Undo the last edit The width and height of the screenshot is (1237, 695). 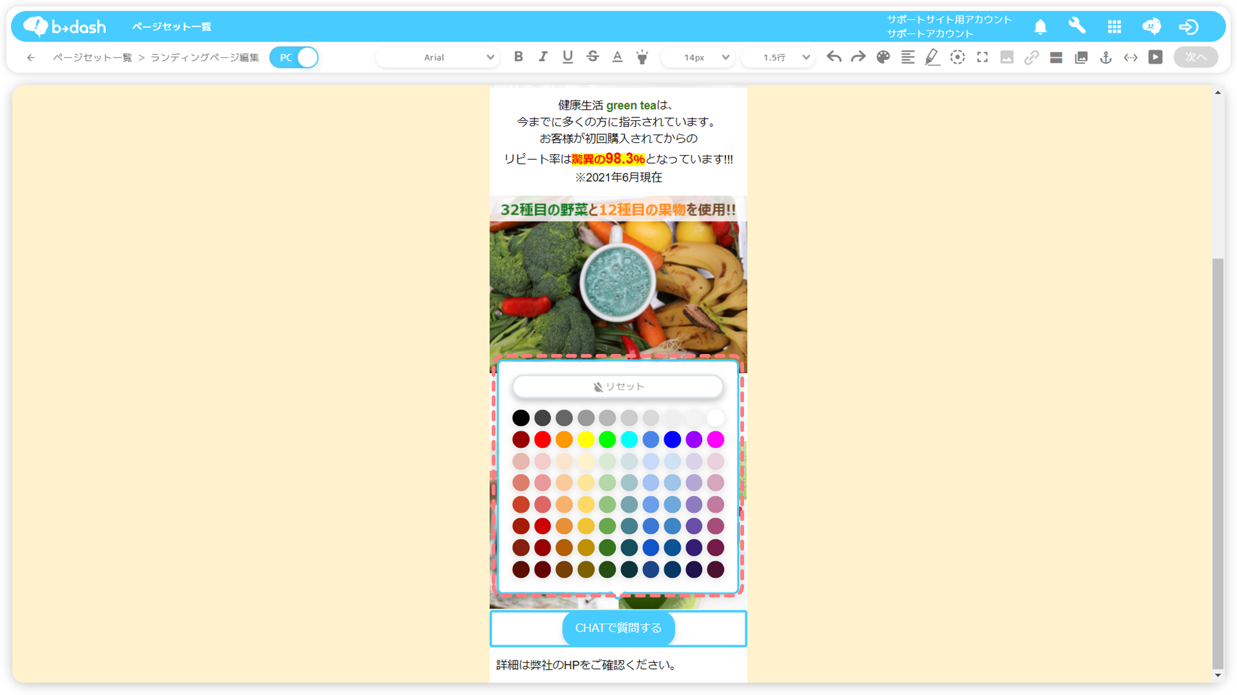(x=834, y=57)
